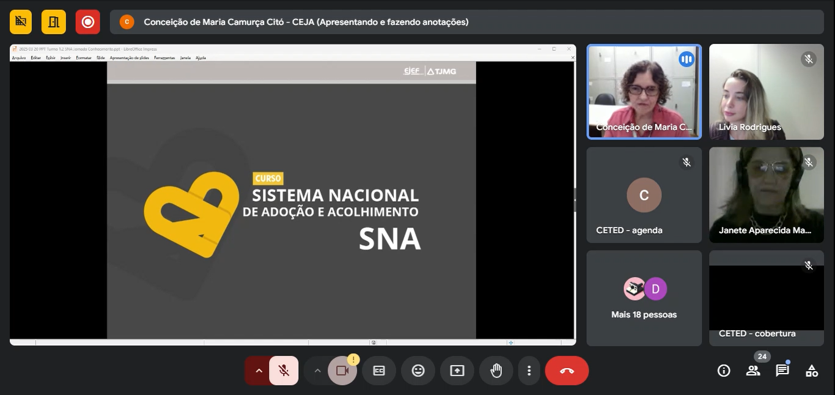The height and width of the screenshot is (395, 835).
Task: Open the activities shapes icon
Action: (812, 371)
